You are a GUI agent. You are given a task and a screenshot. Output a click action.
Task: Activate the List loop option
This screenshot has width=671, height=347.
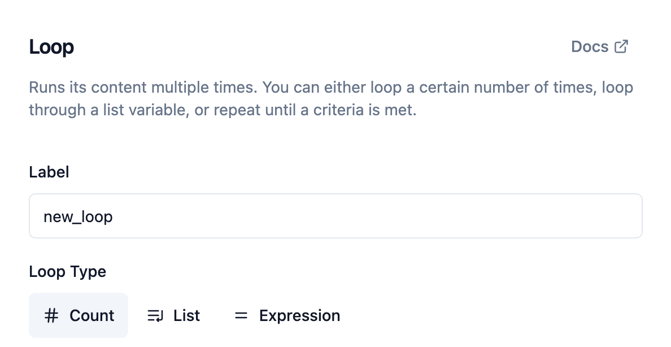(173, 315)
